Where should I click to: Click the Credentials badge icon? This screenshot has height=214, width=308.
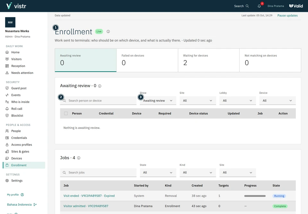(x=7, y=138)
